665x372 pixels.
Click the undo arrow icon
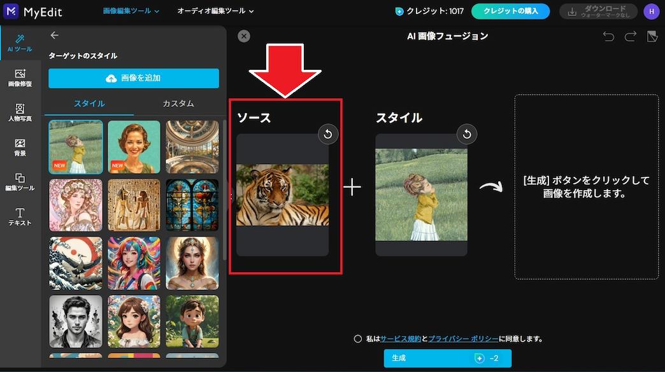click(608, 36)
